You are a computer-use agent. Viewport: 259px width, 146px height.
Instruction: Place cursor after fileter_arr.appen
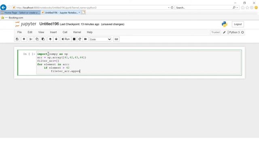[80, 71]
